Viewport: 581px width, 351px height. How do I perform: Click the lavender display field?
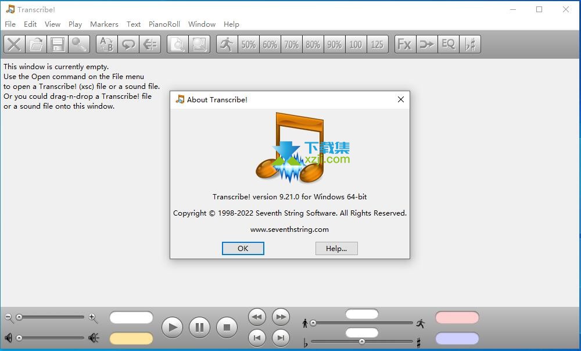[457, 338]
